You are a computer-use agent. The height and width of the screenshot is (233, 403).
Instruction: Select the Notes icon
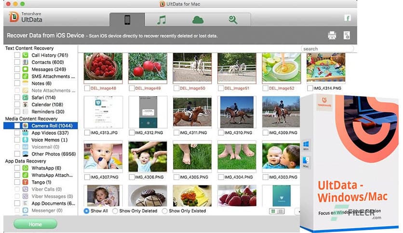point(25,83)
